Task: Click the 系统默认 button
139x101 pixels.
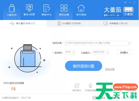Action: point(124,52)
